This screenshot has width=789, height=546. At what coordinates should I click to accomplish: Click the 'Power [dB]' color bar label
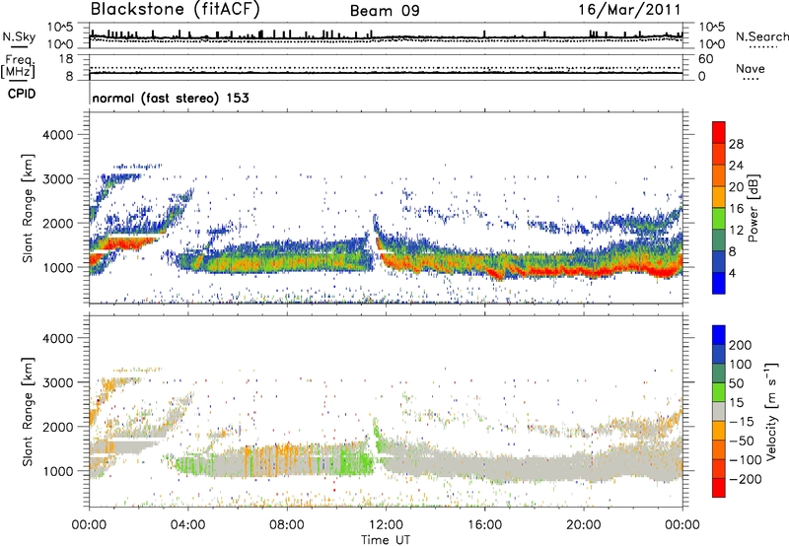pyautogui.click(x=753, y=208)
